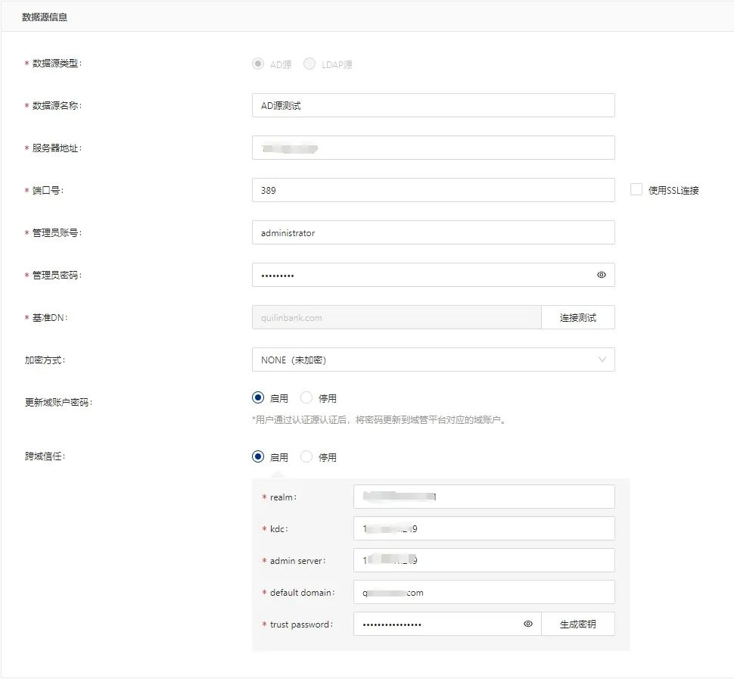Choose 启用 for 更新域账户密码
The image size is (734, 679).
tap(258, 398)
